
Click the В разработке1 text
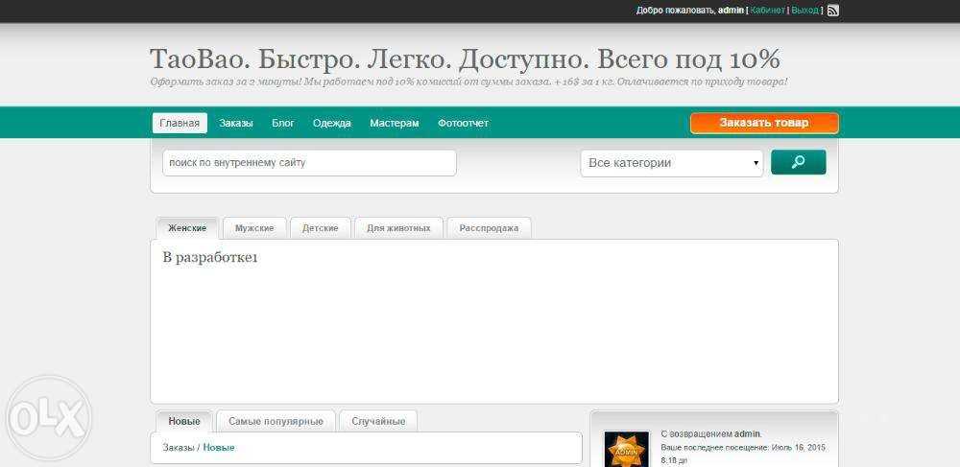(210, 257)
